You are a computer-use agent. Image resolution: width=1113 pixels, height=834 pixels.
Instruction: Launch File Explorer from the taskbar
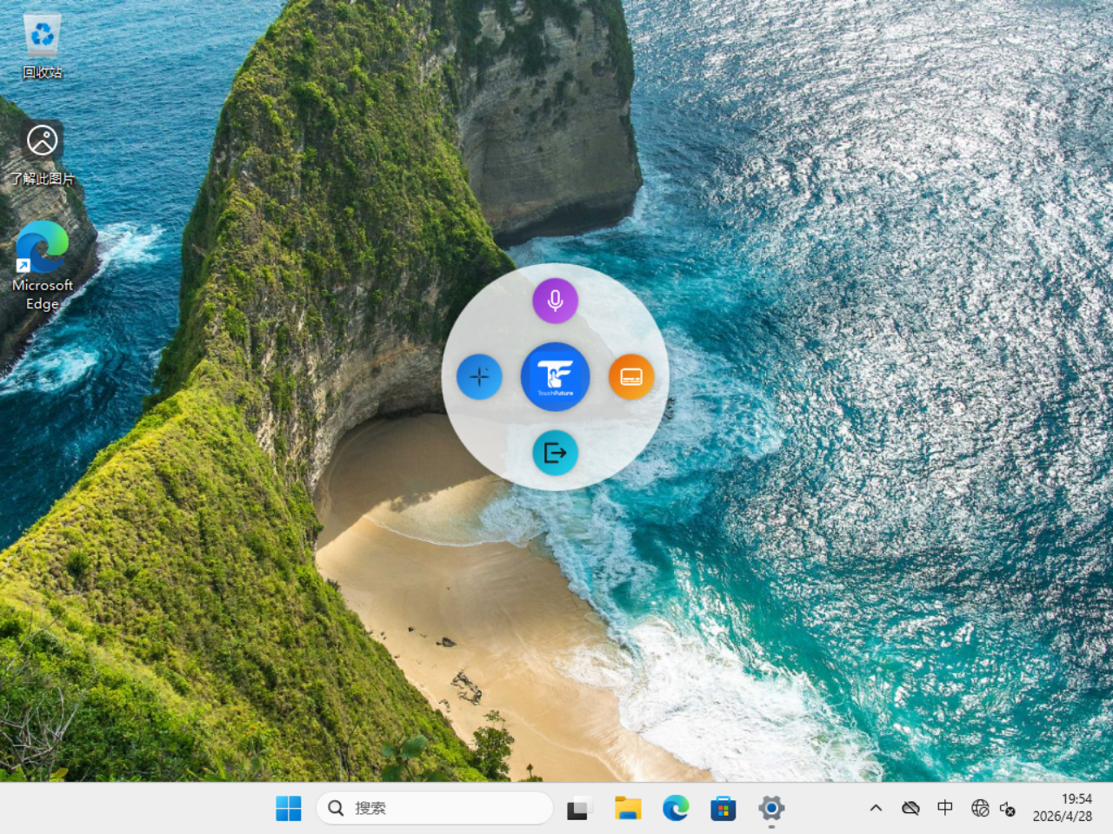(627, 808)
